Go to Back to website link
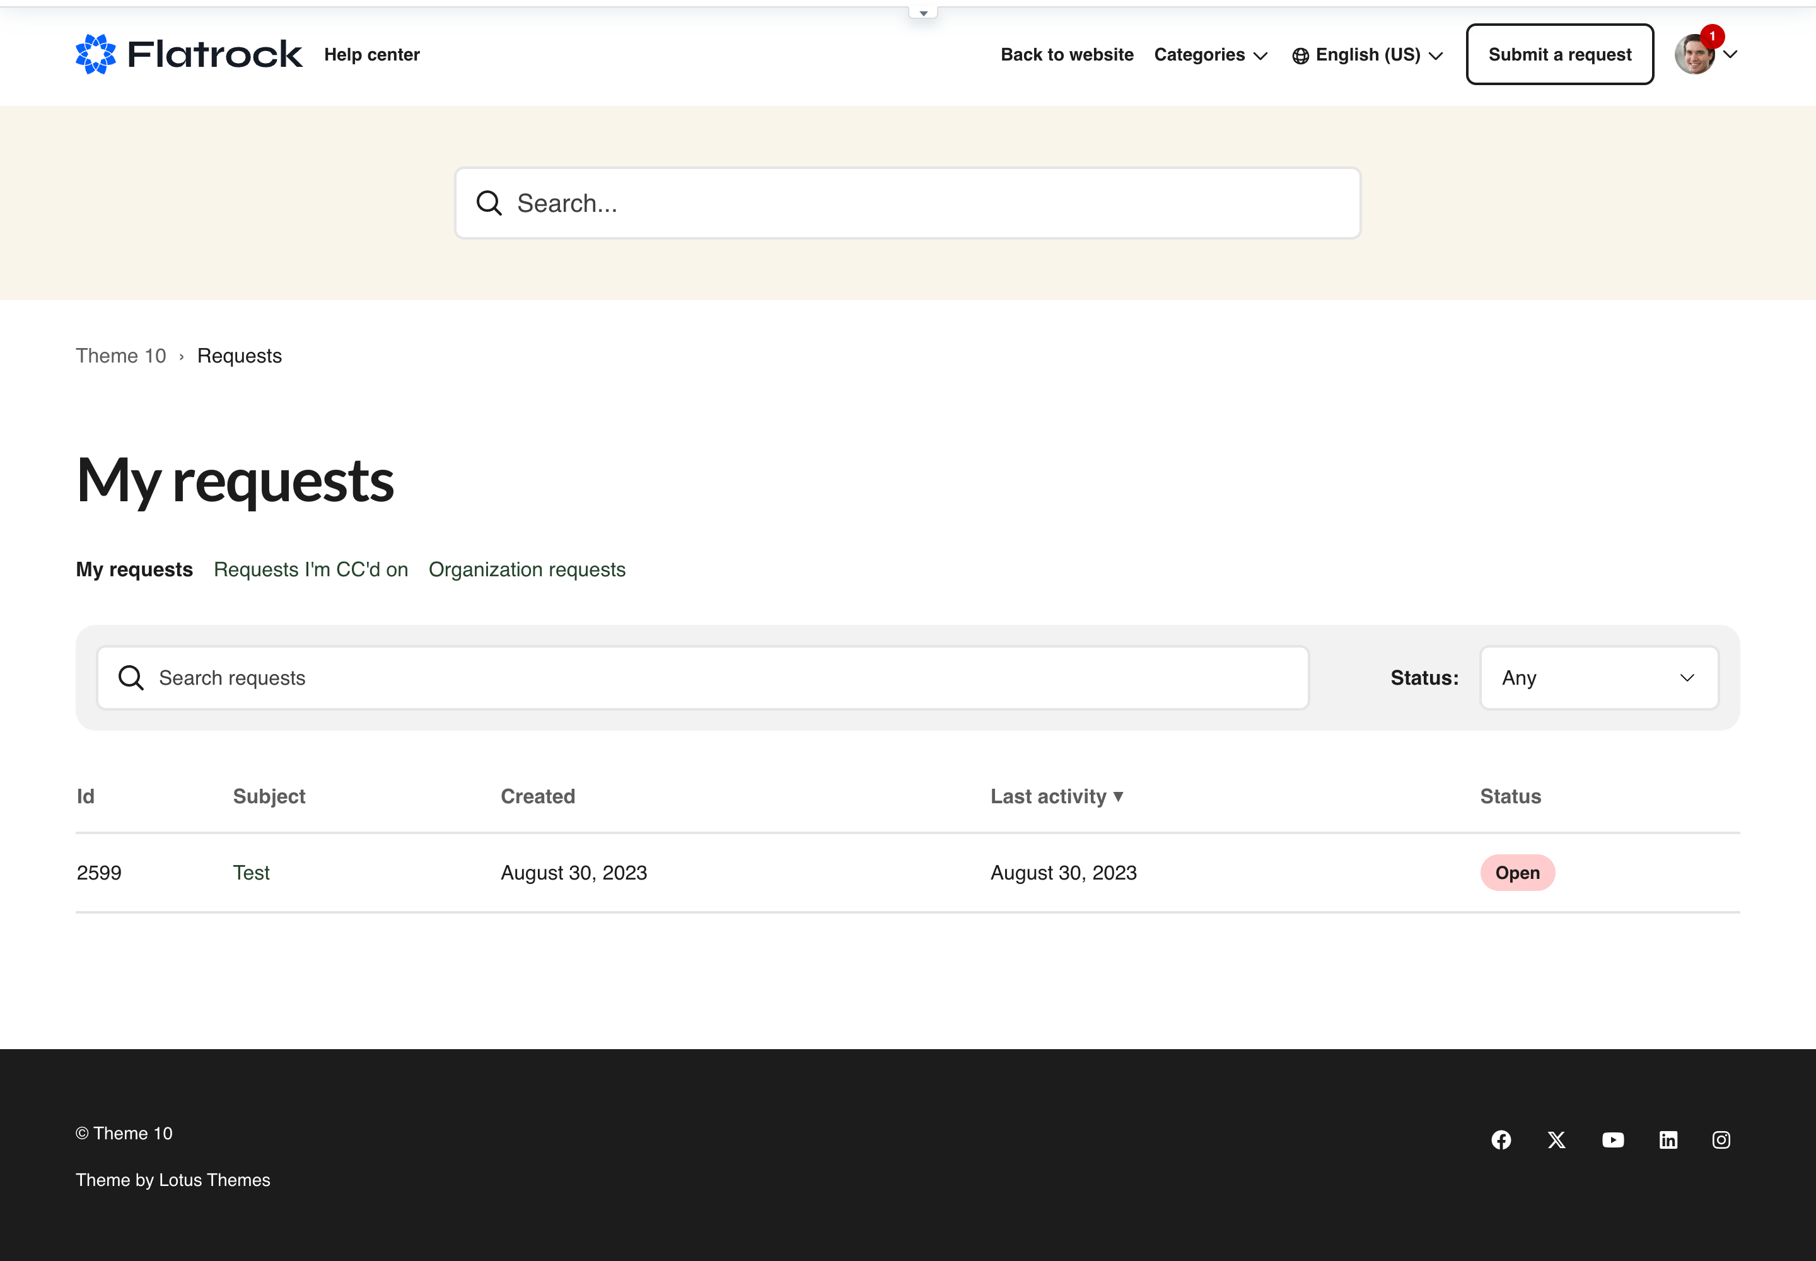The height and width of the screenshot is (1261, 1816). click(1066, 54)
